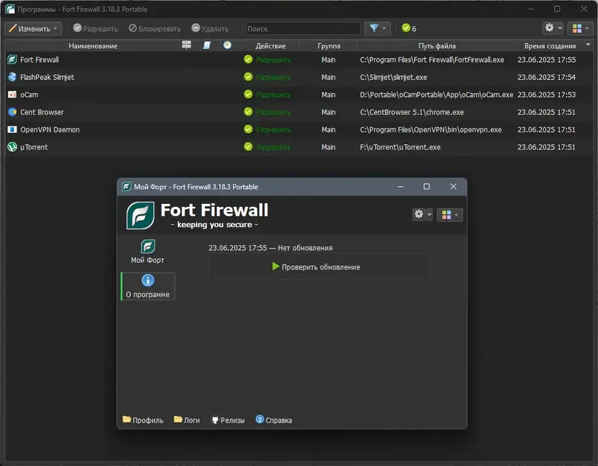Open the Справка help link
The width and height of the screenshot is (598, 466).
pos(274,420)
